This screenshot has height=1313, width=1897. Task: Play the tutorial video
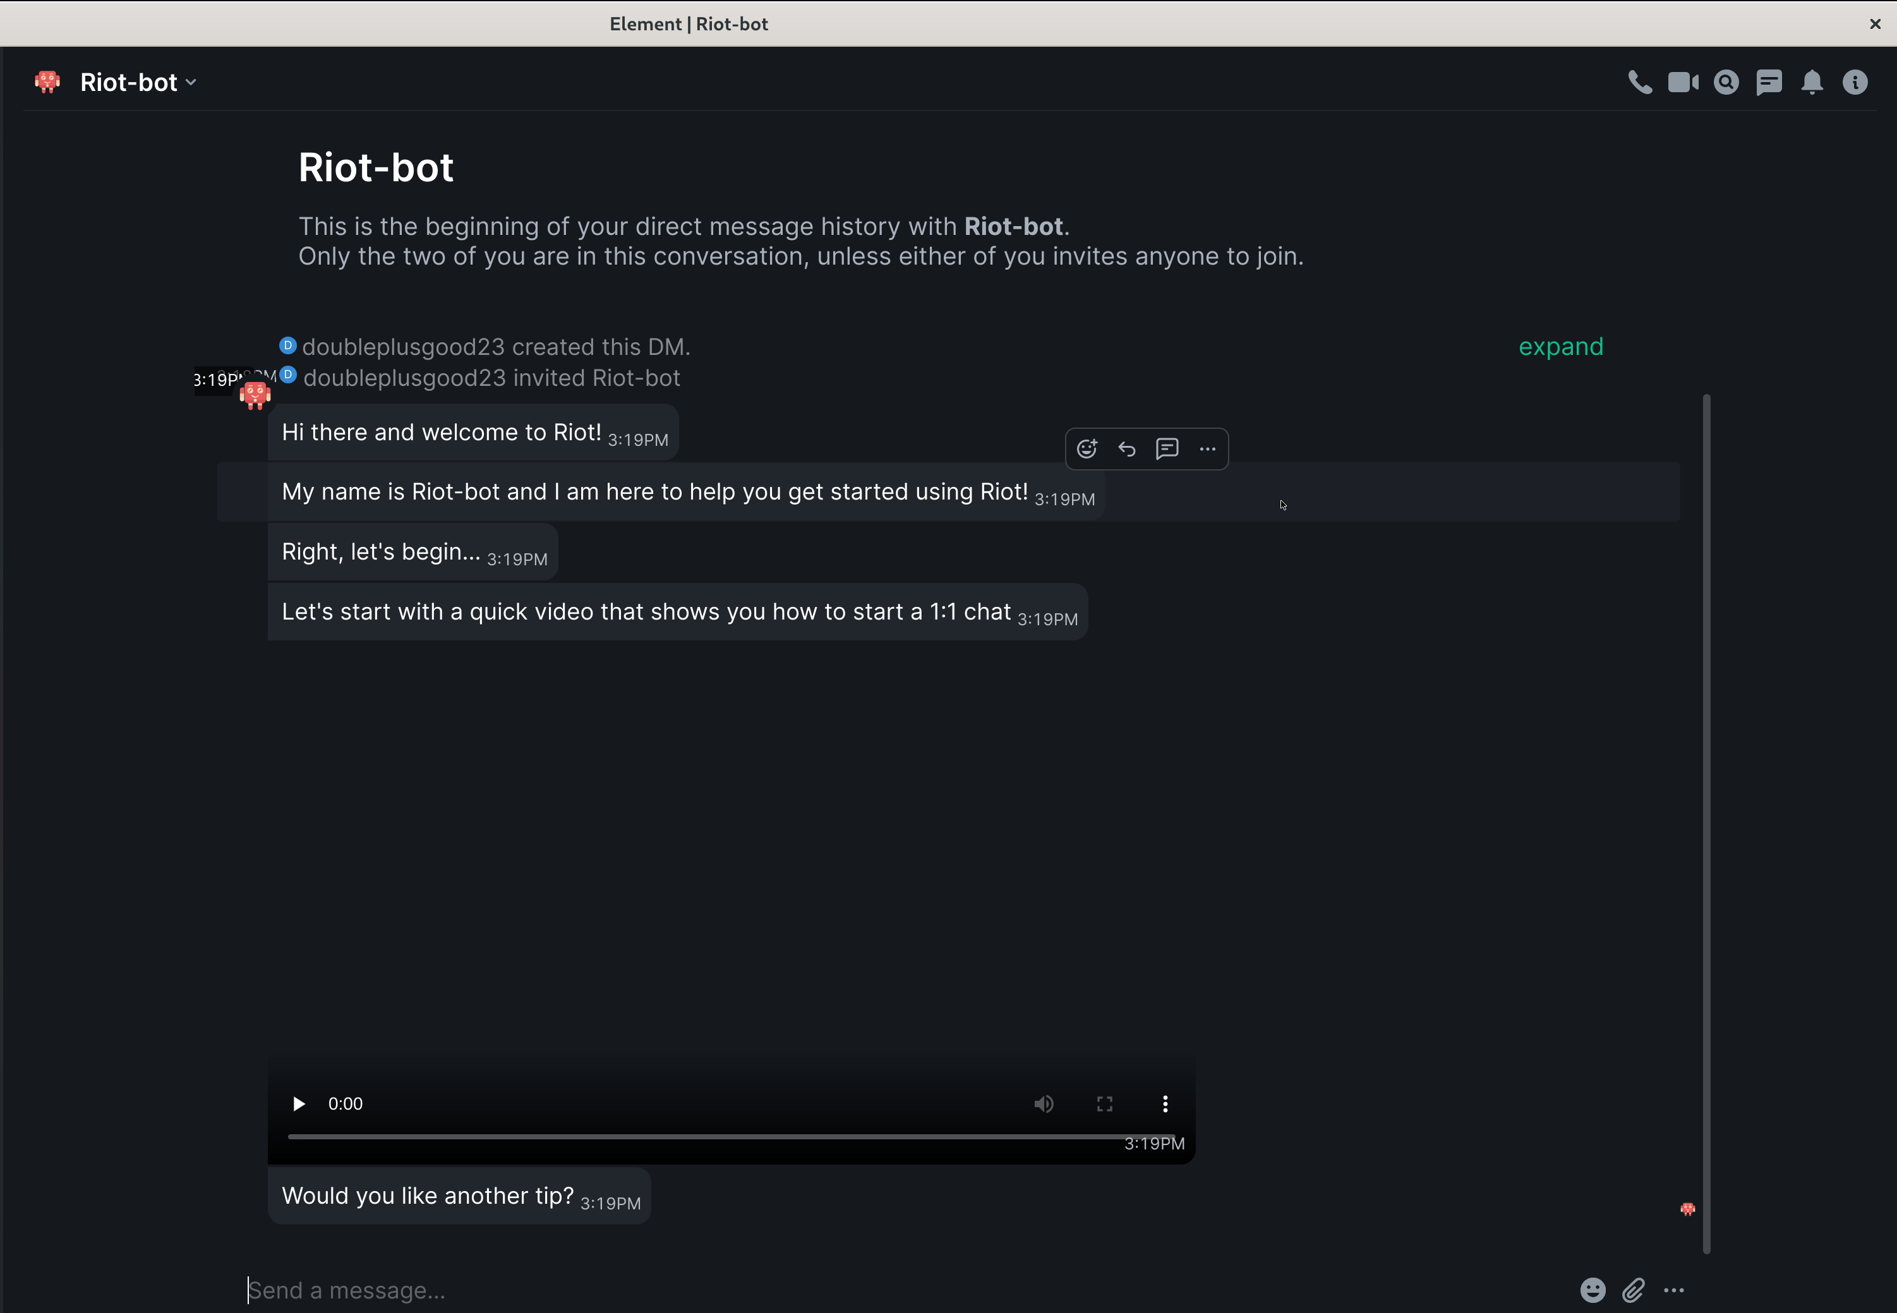tap(299, 1103)
